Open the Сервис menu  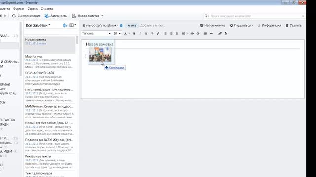click(33, 9)
